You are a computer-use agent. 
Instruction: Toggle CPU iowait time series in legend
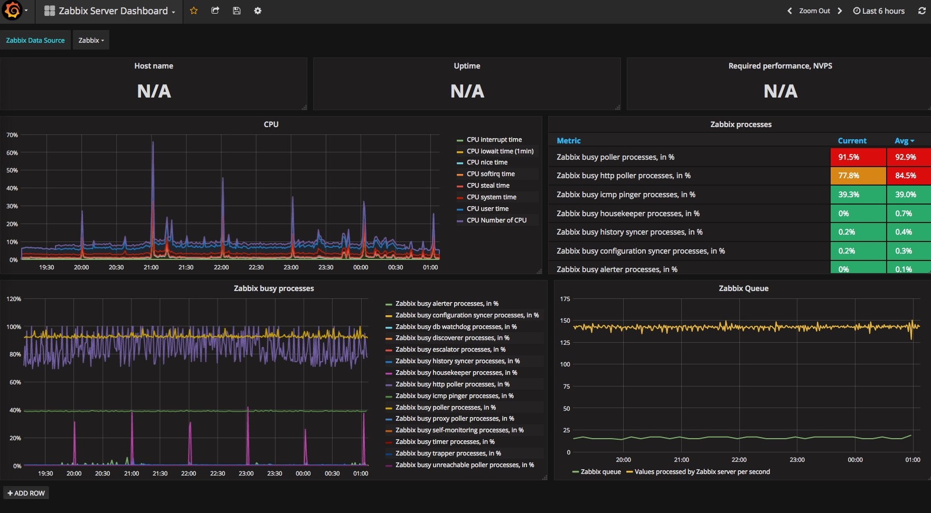tap(500, 151)
